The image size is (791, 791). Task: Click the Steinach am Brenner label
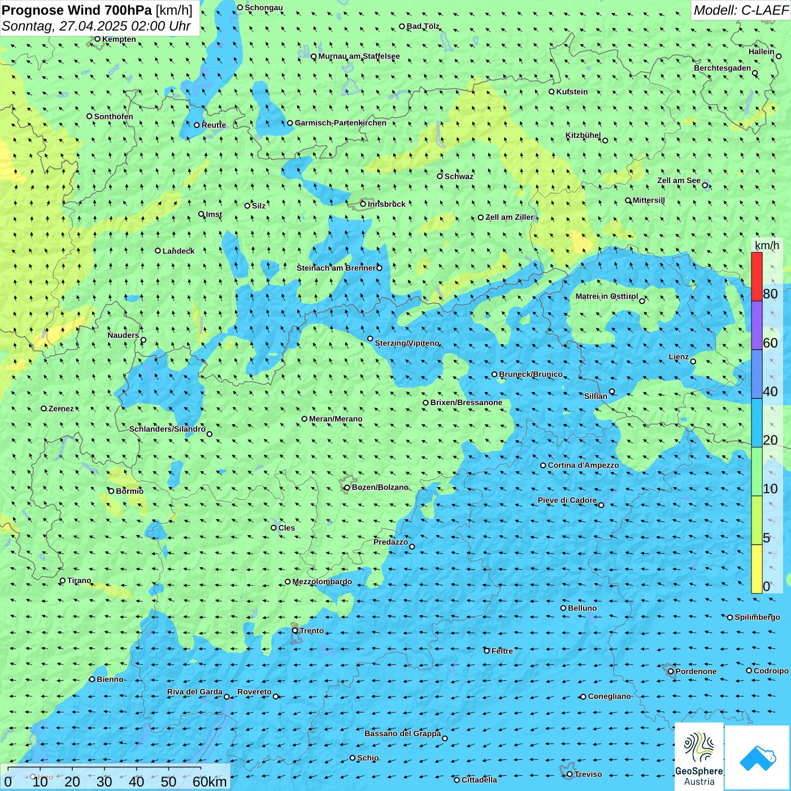[x=336, y=268]
